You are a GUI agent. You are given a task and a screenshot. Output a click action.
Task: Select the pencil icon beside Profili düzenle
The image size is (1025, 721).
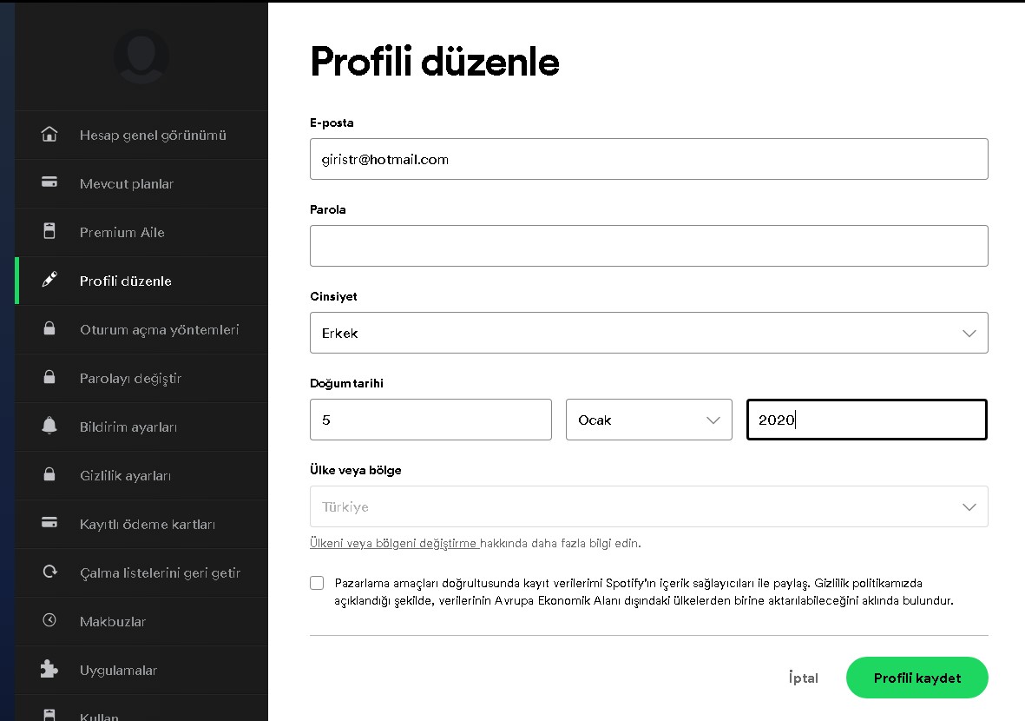[x=49, y=281]
